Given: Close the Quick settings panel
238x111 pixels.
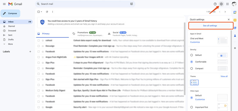Looking at the screenshot, I should coord(228,19).
